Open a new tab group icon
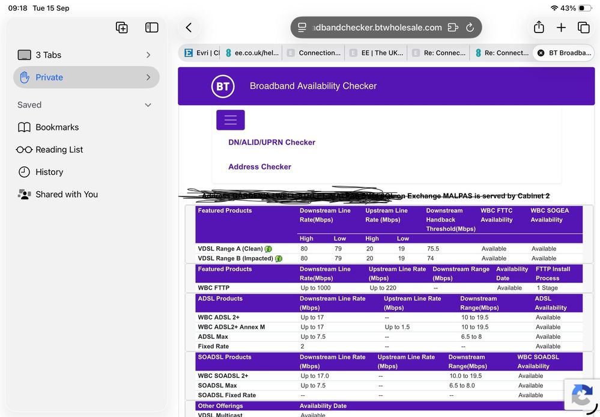Viewport: 600px width, 417px height. coord(122,28)
